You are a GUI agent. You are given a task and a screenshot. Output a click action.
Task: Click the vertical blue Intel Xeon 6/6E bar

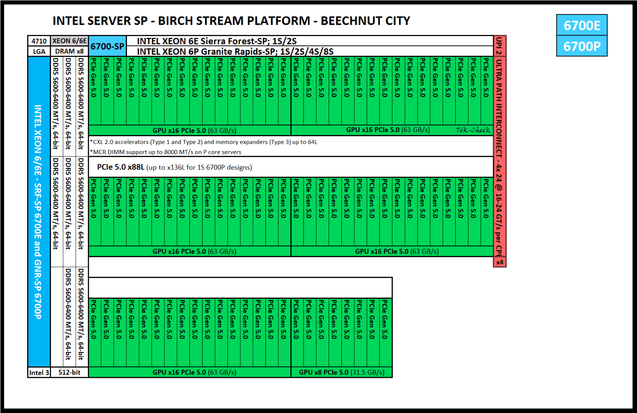(x=39, y=211)
